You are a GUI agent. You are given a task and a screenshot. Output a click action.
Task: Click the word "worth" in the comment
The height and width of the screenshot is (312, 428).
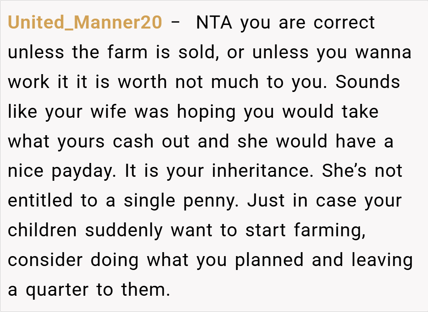tap(142, 82)
